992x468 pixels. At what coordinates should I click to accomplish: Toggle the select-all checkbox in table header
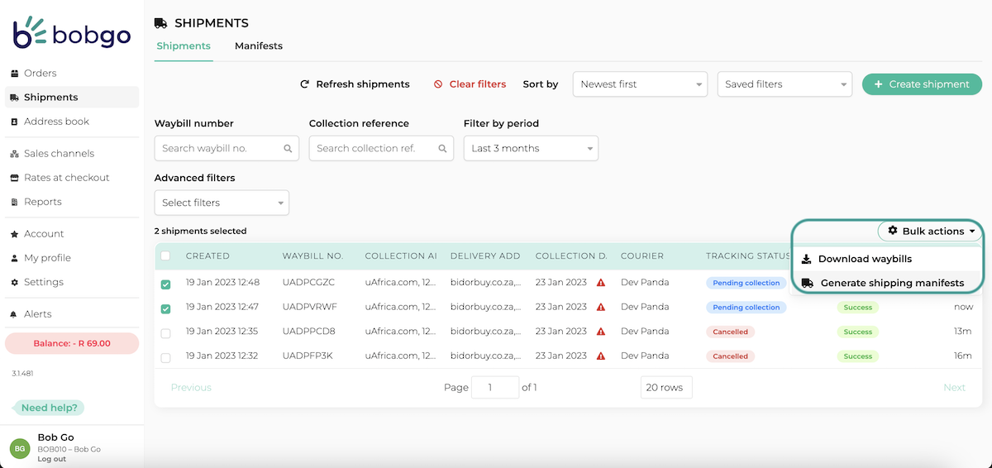point(165,255)
